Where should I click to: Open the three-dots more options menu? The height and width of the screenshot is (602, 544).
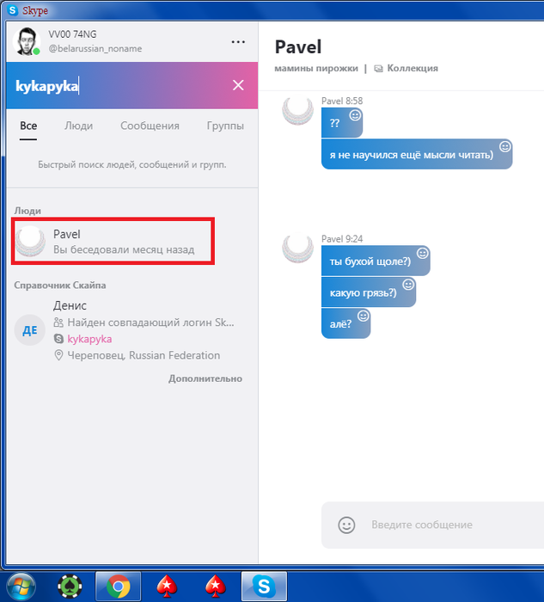238,41
